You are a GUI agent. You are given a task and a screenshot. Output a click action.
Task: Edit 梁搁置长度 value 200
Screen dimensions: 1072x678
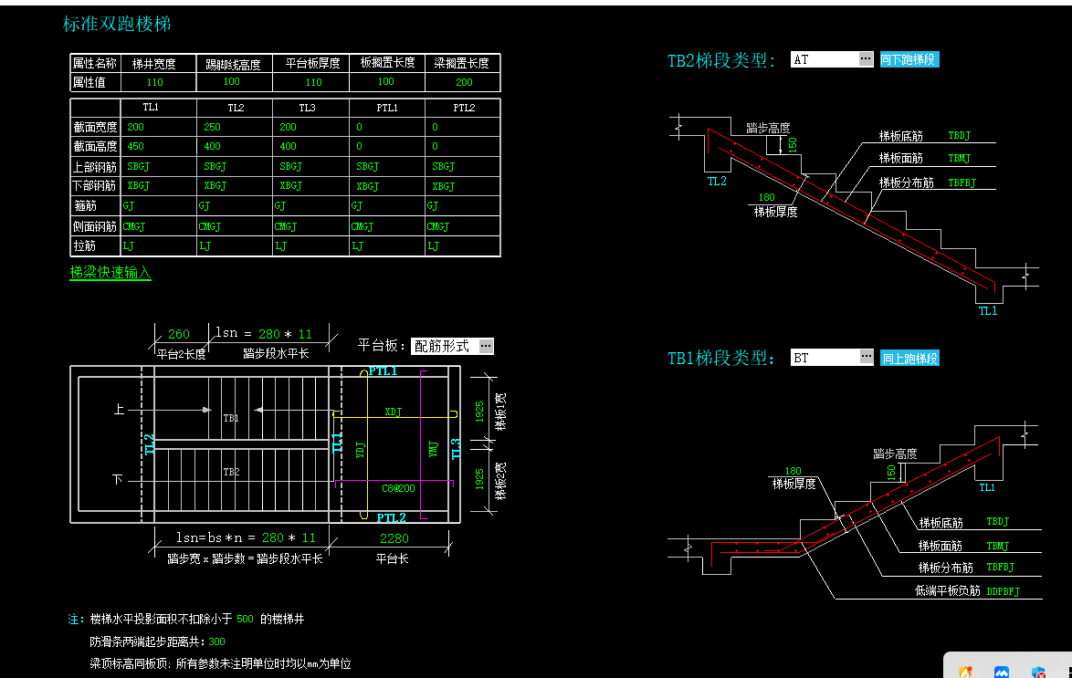tap(464, 82)
